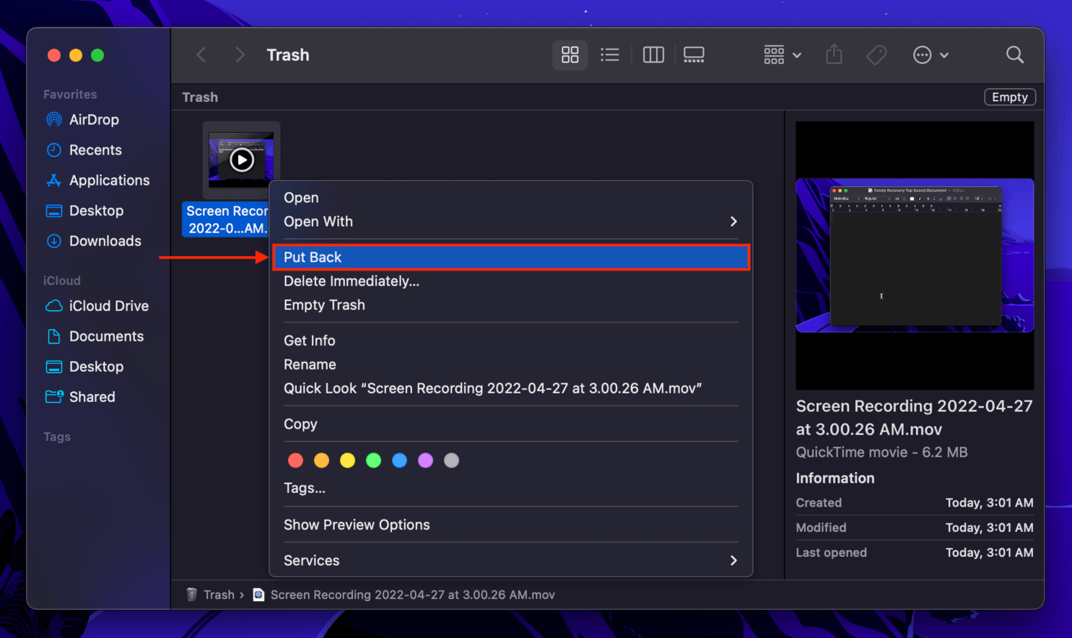Open Shared in the sidebar
1072x638 pixels.
[92, 397]
